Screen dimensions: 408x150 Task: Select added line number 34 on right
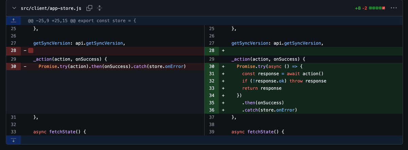(211, 95)
